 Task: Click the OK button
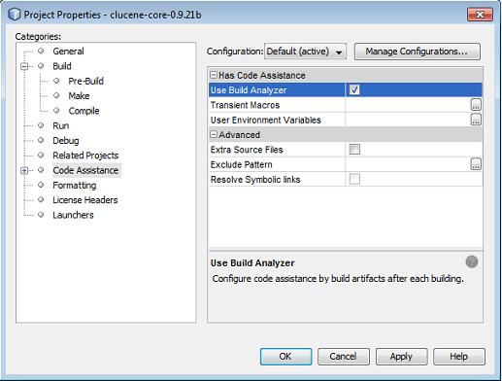[285, 357]
